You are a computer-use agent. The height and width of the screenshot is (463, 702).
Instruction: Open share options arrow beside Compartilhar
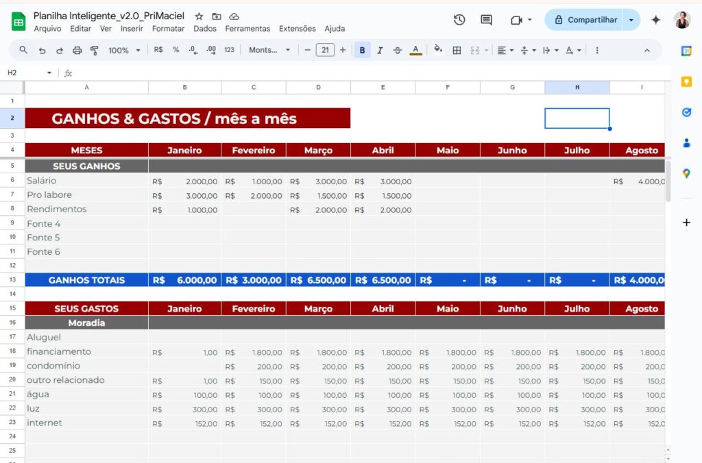click(x=631, y=20)
